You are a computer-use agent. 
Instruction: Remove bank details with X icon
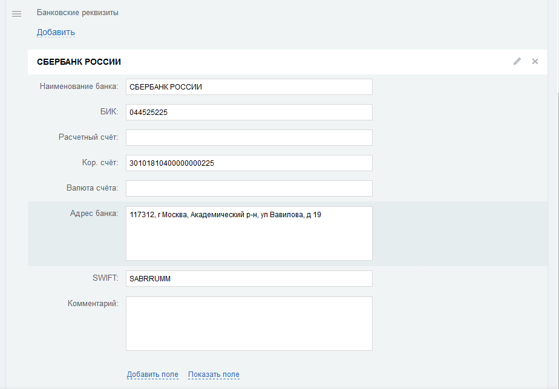click(535, 61)
